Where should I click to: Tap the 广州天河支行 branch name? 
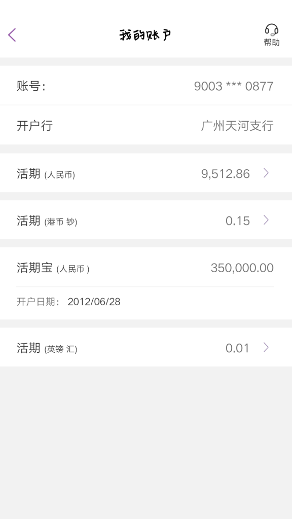(x=237, y=126)
